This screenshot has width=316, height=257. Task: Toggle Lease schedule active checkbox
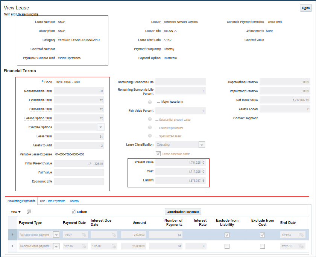click(x=158, y=154)
